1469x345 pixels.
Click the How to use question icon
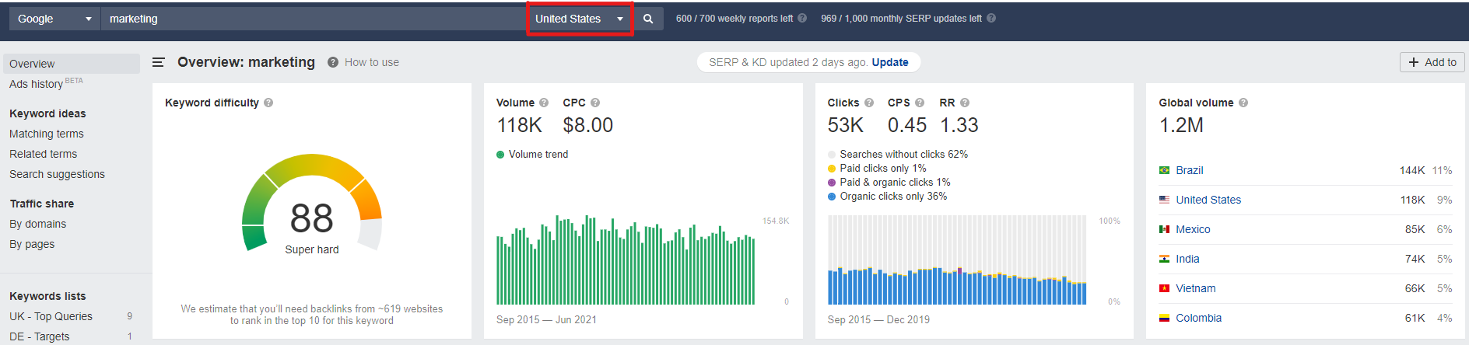click(333, 62)
